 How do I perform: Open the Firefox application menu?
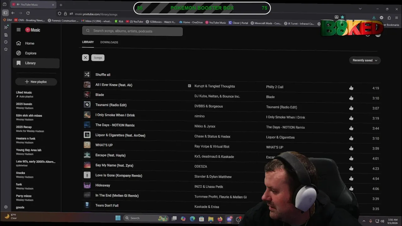(x=397, y=18)
